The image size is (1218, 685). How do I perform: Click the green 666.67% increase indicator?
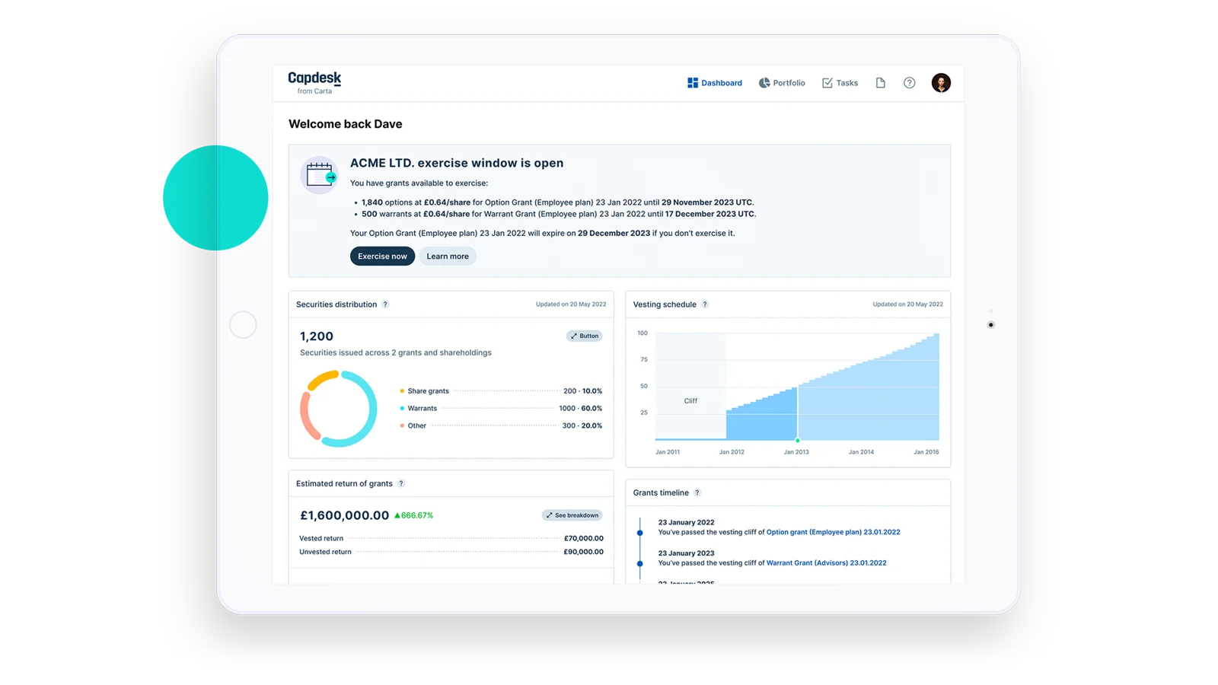pos(413,515)
